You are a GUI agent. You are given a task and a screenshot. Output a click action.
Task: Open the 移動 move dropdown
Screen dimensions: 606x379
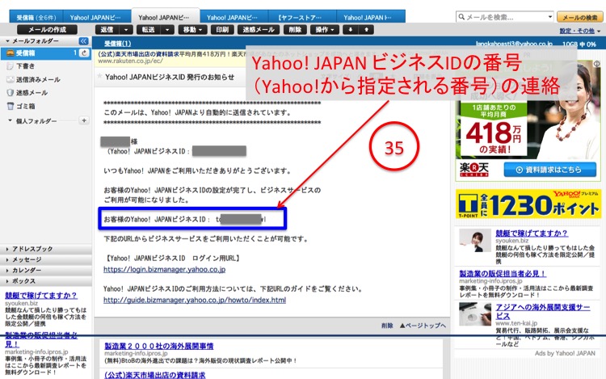[x=192, y=30]
